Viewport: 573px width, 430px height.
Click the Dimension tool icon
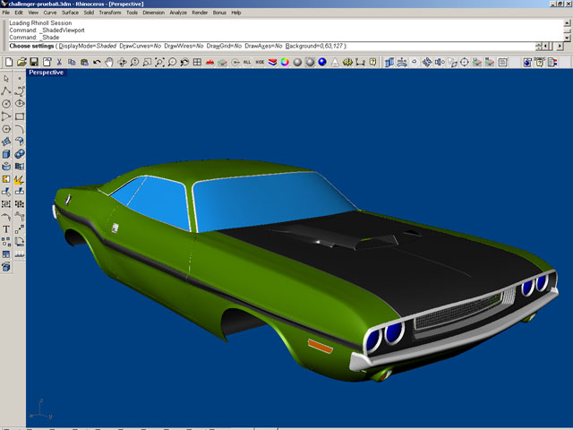coord(360,62)
